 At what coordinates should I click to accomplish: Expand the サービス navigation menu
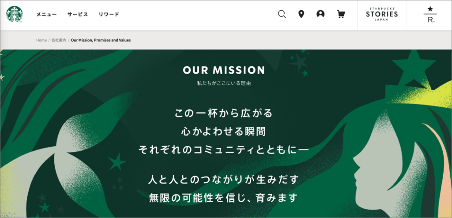pos(78,15)
